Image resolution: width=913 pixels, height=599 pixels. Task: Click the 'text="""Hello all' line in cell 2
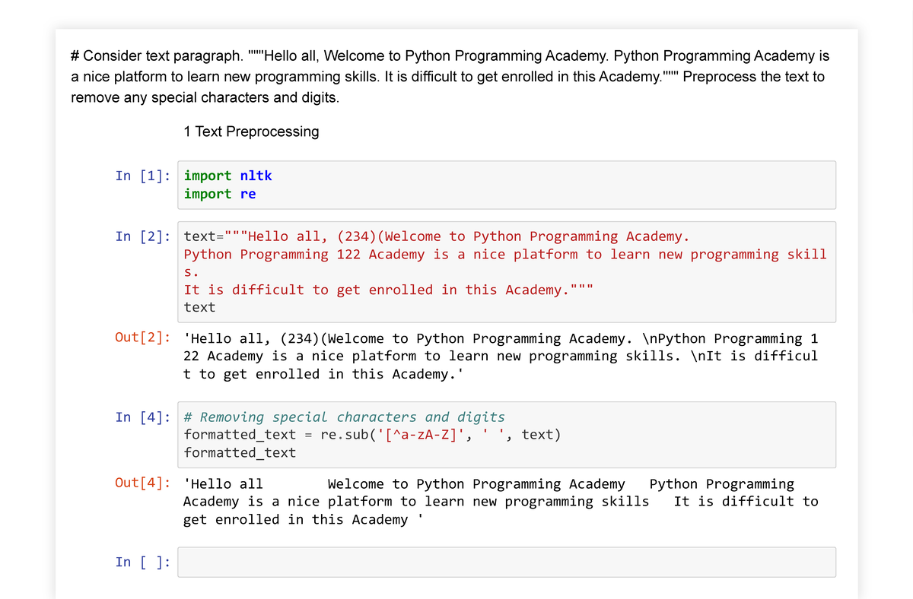(x=437, y=236)
